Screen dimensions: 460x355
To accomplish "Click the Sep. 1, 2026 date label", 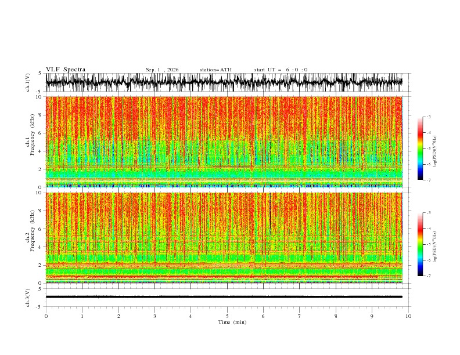I will point(162,70).
